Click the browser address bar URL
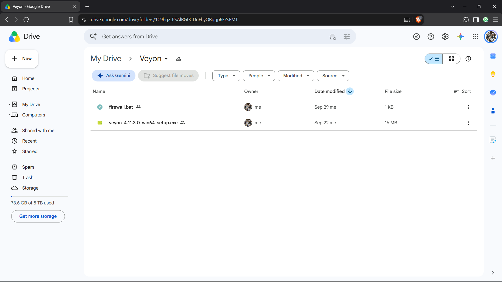The height and width of the screenshot is (282, 502). (164, 20)
